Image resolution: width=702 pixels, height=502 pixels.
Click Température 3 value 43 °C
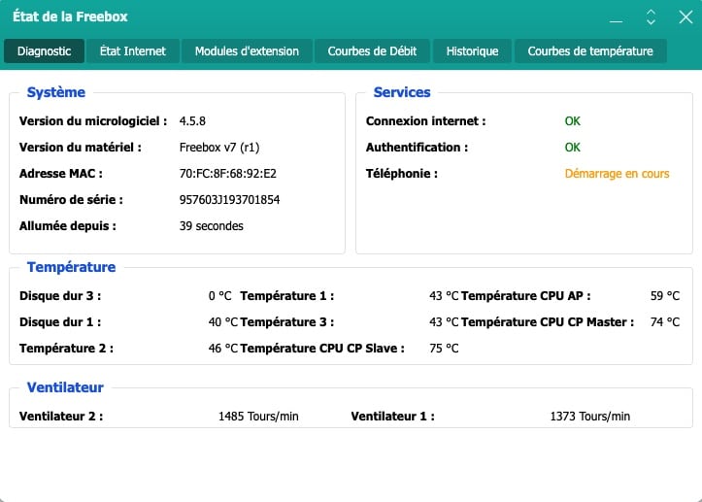click(444, 322)
